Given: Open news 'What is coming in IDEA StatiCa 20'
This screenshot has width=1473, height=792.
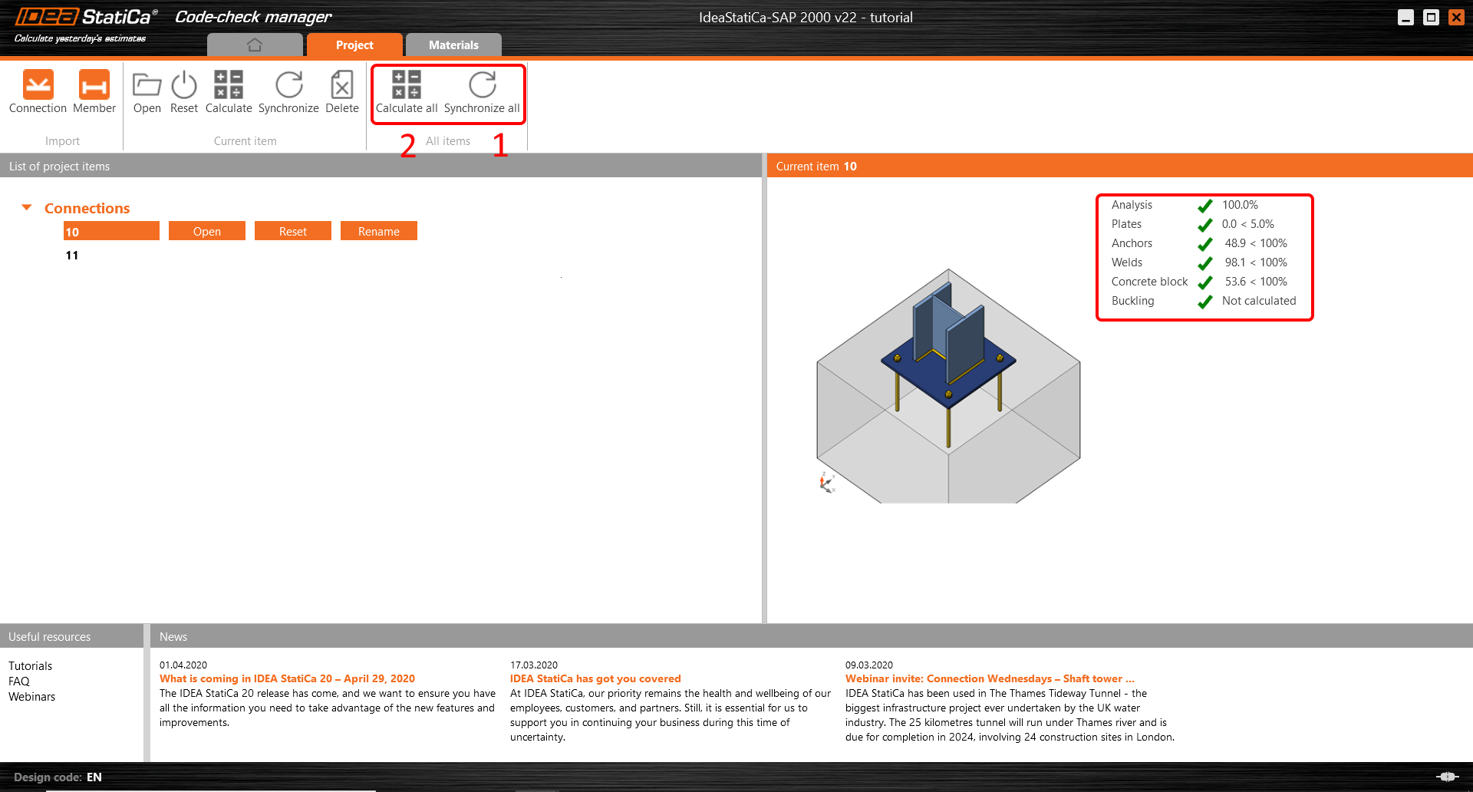Looking at the screenshot, I should 287,678.
